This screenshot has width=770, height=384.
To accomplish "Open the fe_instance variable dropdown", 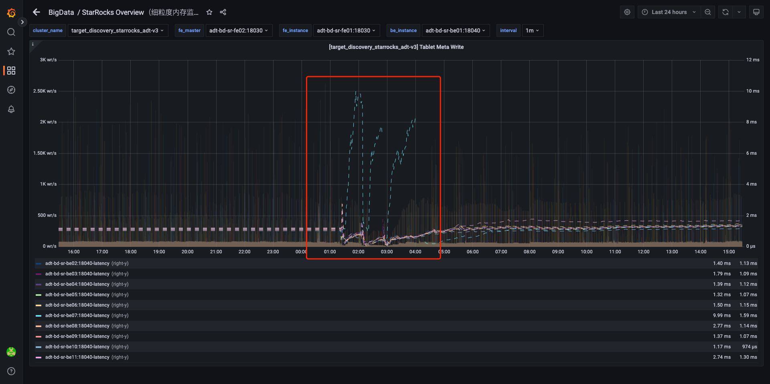I will point(346,30).
